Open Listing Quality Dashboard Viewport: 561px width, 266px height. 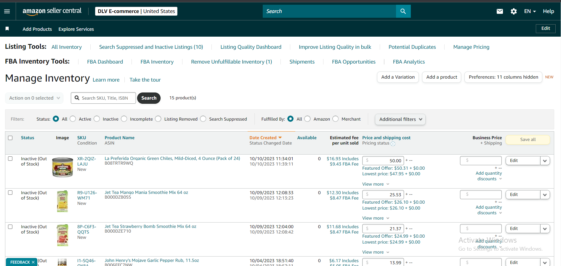251,47
